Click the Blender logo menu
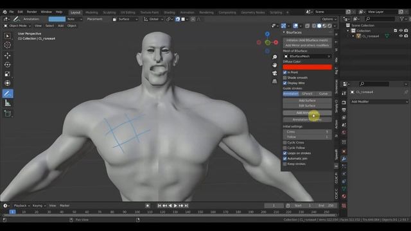This screenshot has height=231, width=411. click(4, 12)
